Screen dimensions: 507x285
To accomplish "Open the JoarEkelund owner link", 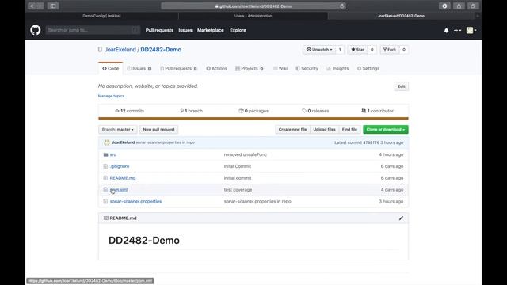I will click(x=120, y=49).
